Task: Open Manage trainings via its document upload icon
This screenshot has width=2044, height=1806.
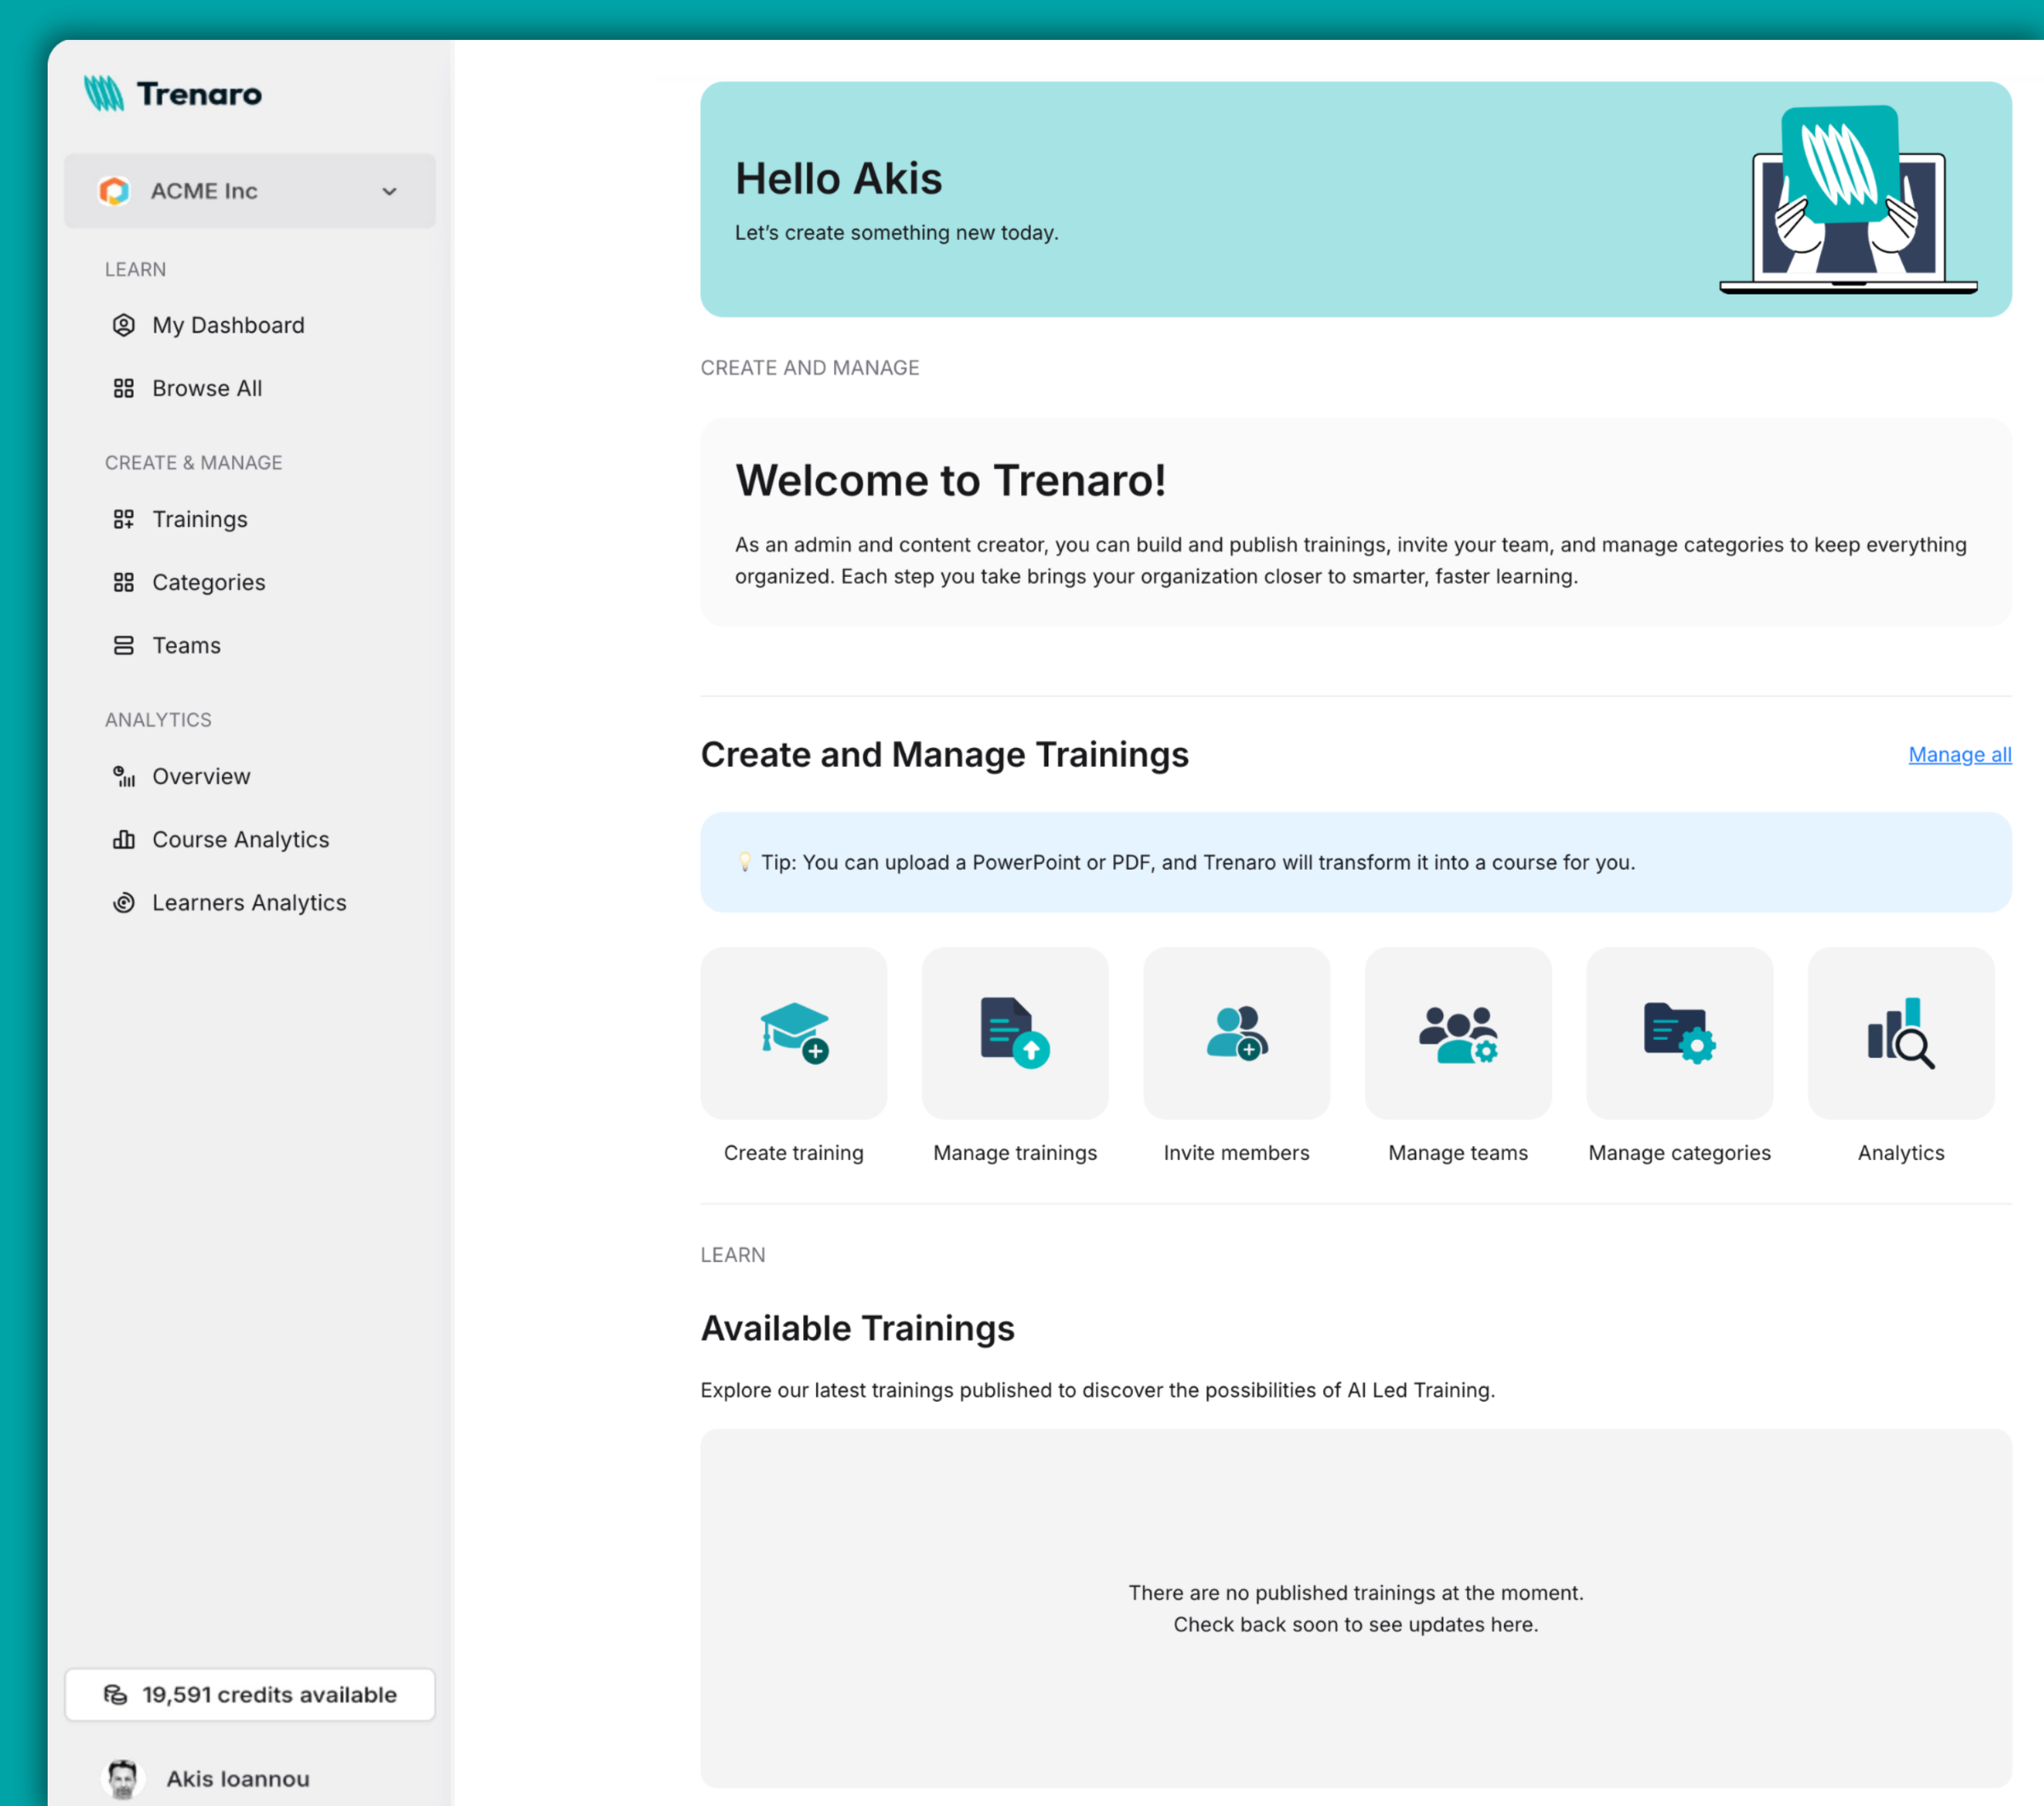Action: (1014, 1032)
